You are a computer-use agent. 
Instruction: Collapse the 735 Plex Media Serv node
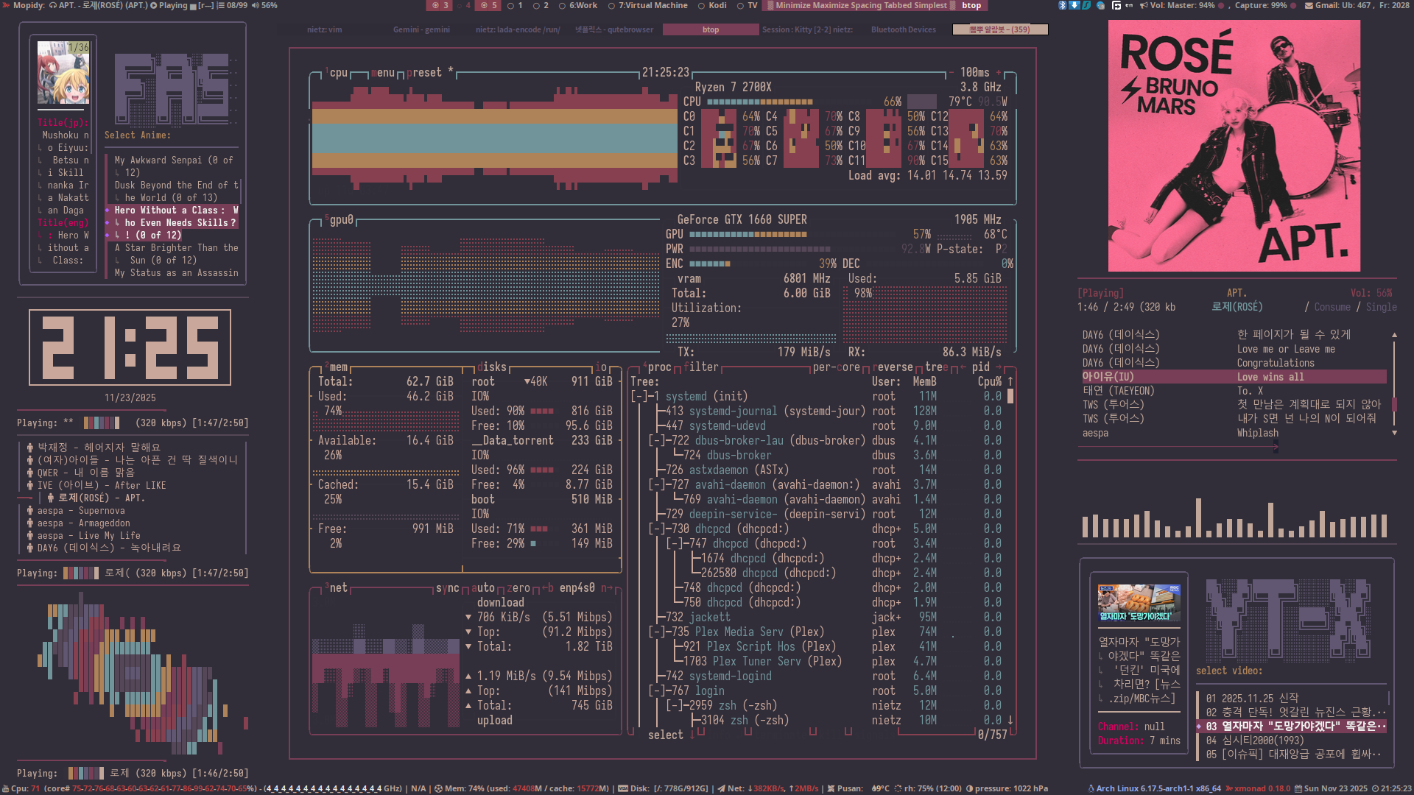point(657,632)
